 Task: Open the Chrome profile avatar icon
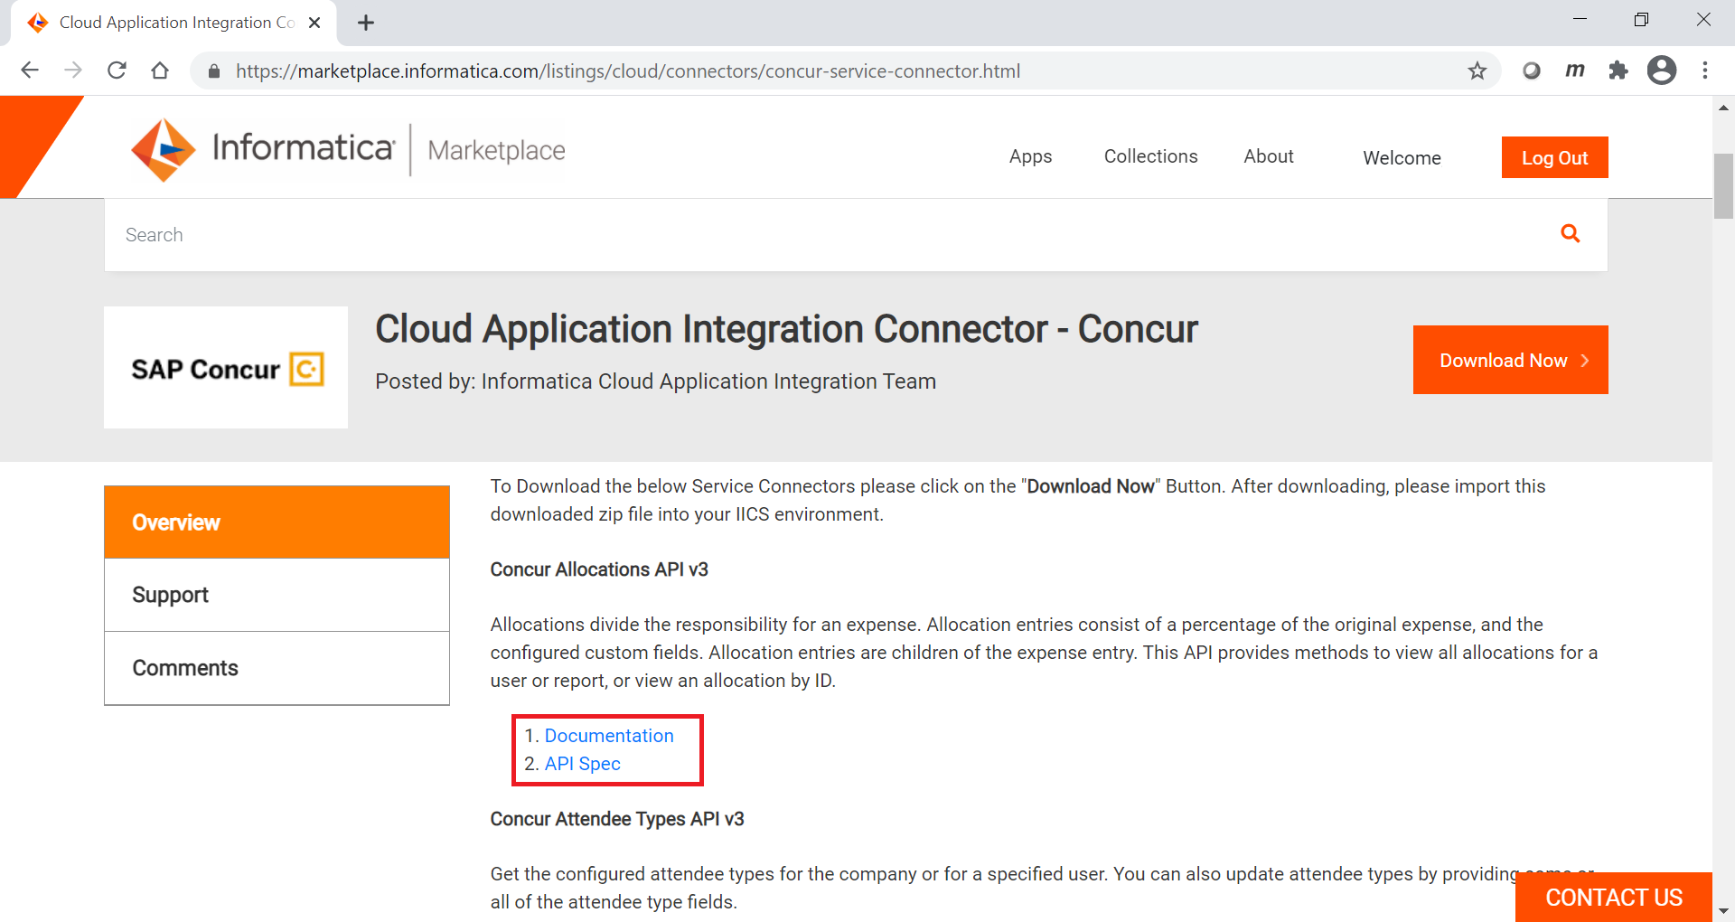(1662, 71)
